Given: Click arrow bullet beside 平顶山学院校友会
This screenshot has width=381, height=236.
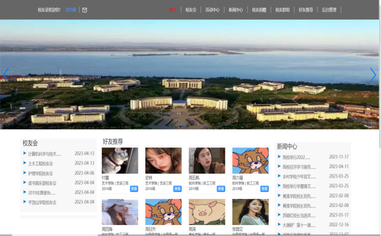Looking at the screenshot, I should coord(25,202).
